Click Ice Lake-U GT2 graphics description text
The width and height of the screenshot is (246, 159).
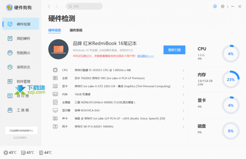point(122,86)
